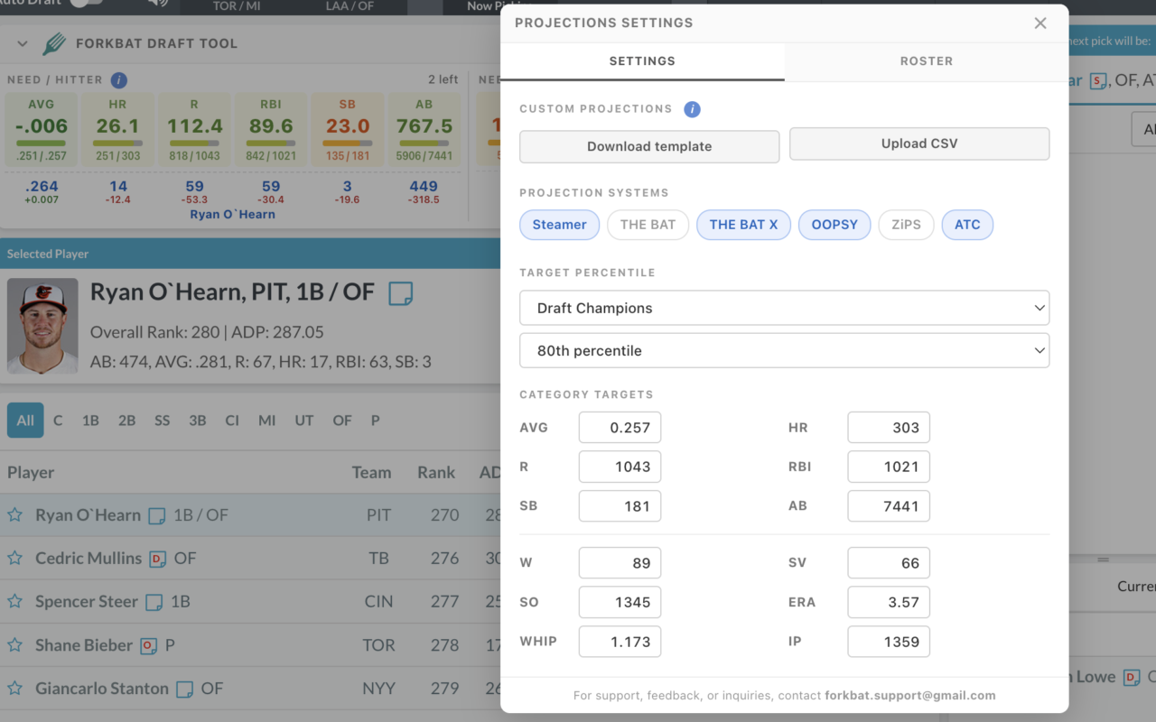
Task: Select the All position filter
Action: pyautogui.click(x=25, y=421)
